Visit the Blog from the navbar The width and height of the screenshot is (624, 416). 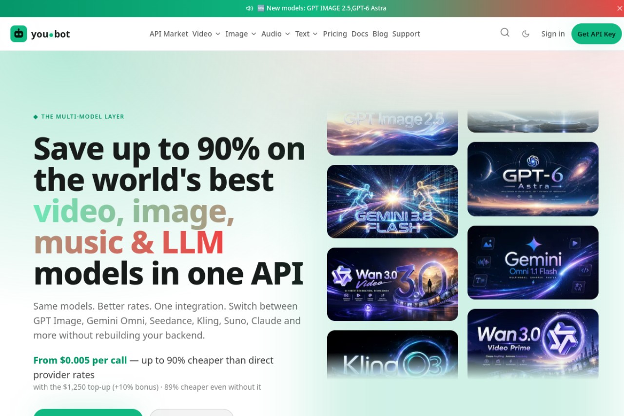380,34
